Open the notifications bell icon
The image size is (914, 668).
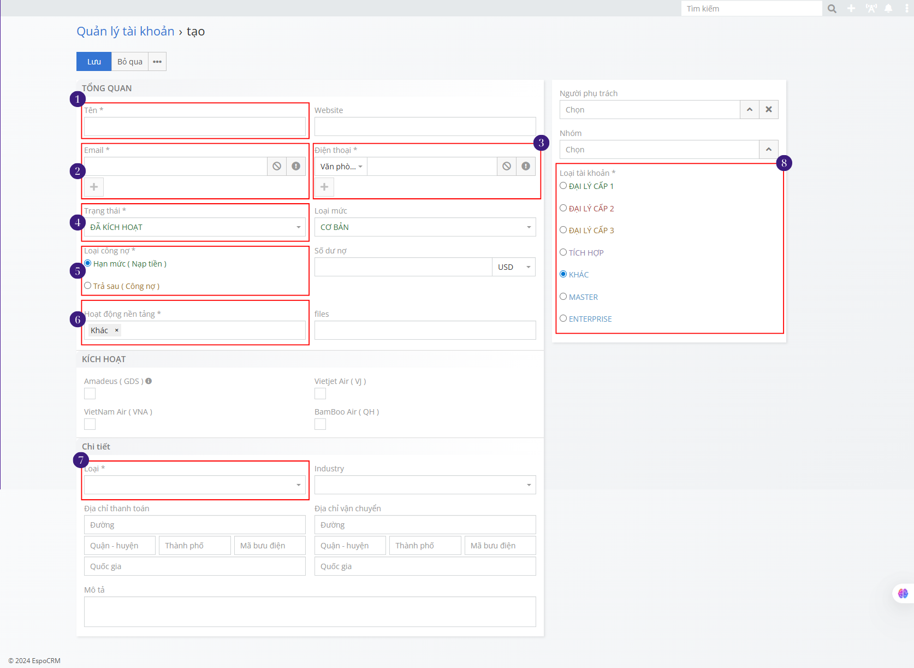(x=888, y=9)
